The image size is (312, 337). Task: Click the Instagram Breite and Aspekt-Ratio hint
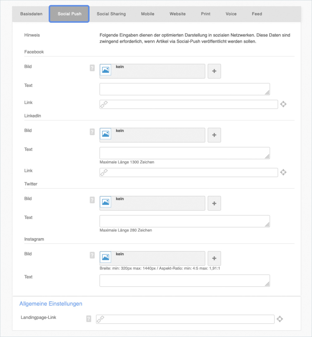pyautogui.click(x=160, y=268)
